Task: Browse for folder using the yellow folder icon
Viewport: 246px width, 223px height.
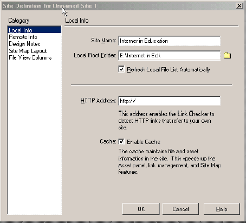Action: click(x=227, y=55)
